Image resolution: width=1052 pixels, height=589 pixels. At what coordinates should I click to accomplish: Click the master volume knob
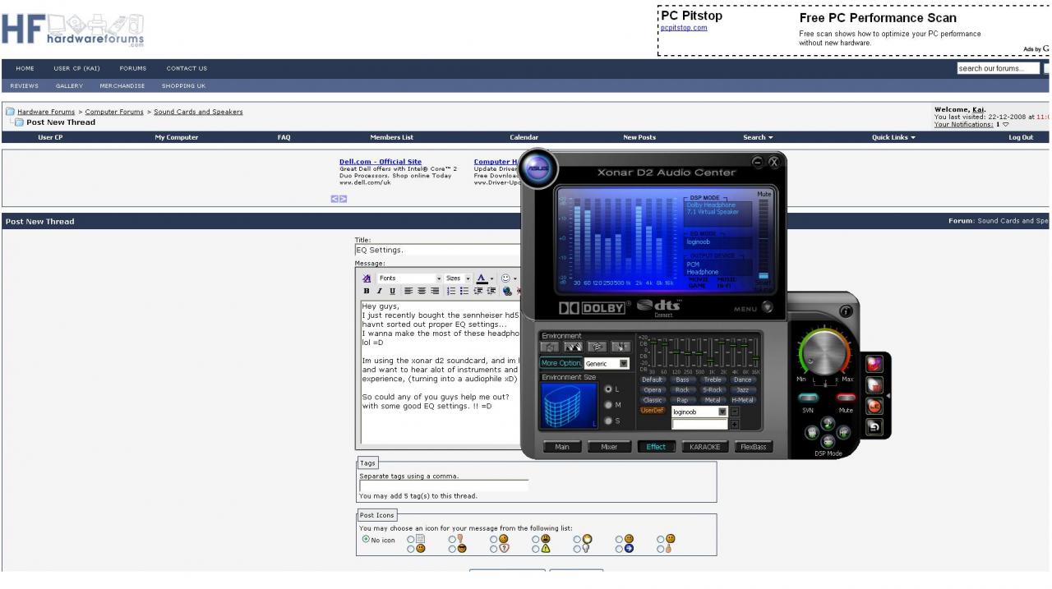[x=824, y=354]
